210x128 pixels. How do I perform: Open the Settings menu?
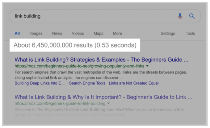(x=168, y=34)
